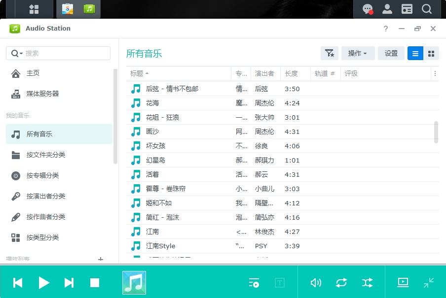Open 媒体服务器 in the sidebar
Viewport: 446px width, 298px height.
click(x=42, y=94)
